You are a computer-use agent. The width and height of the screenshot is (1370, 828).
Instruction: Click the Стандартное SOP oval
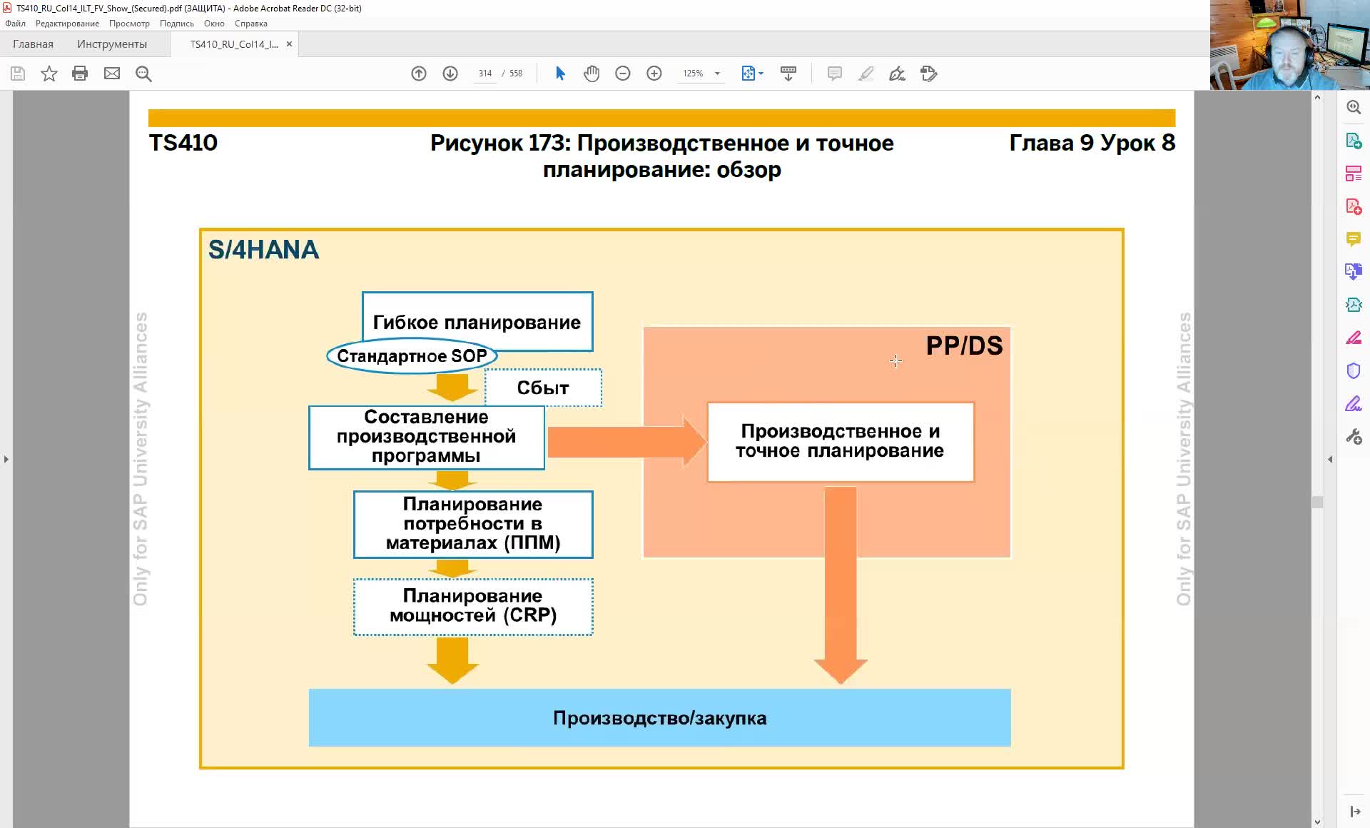412,356
